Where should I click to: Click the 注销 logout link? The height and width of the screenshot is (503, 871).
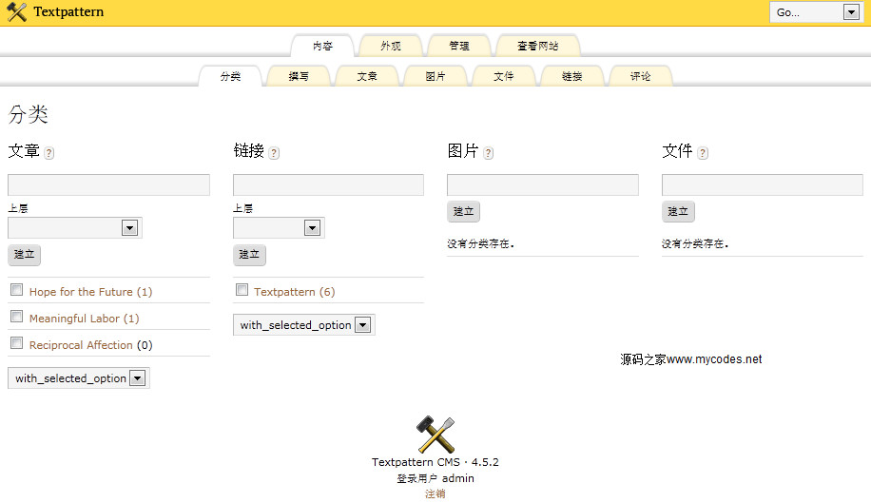point(435,493)
